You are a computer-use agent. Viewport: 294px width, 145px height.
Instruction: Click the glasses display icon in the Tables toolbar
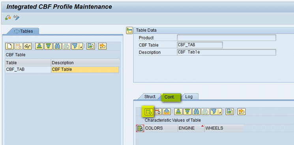pyautogui.click(x=28, y=46)
